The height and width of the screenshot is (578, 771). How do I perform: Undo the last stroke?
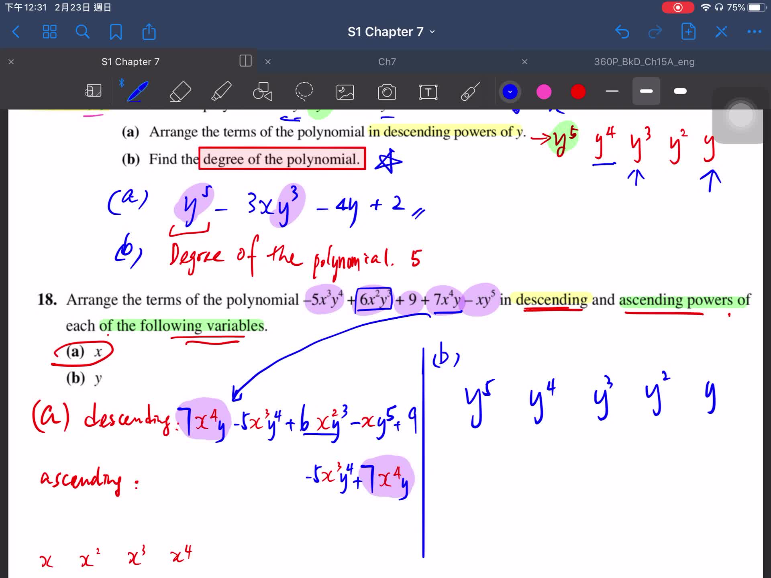pos(622,32)
